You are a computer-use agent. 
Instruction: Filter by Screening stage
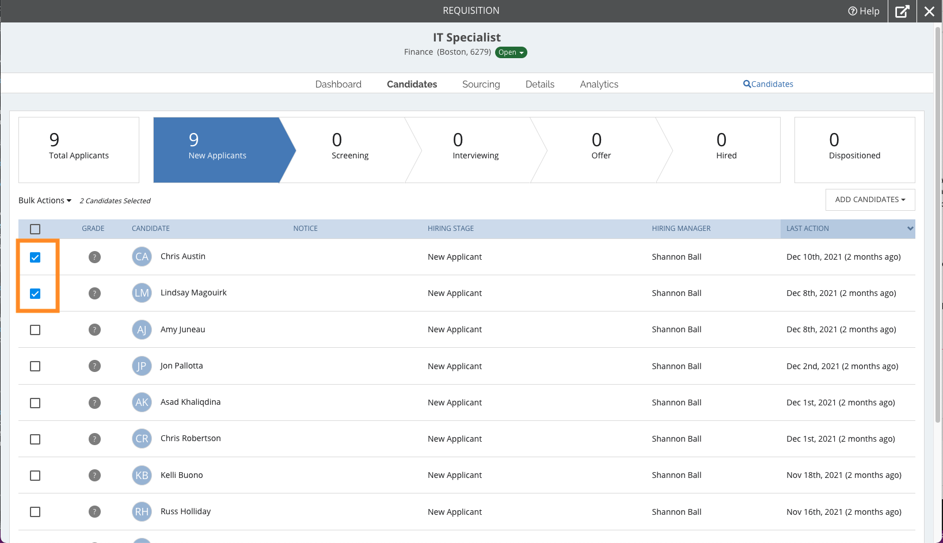pyautogui.click(x=350, y=150)
